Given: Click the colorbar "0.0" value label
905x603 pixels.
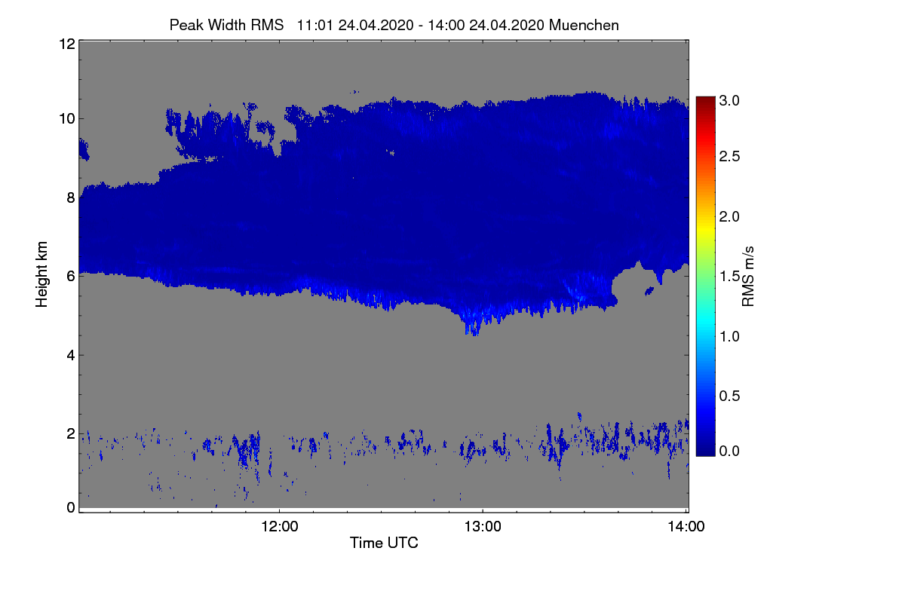Looking at the screenshot, I should [x=729, y=451].
